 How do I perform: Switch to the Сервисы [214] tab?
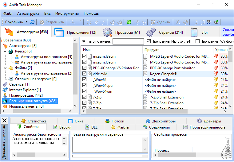pos(165,32)
